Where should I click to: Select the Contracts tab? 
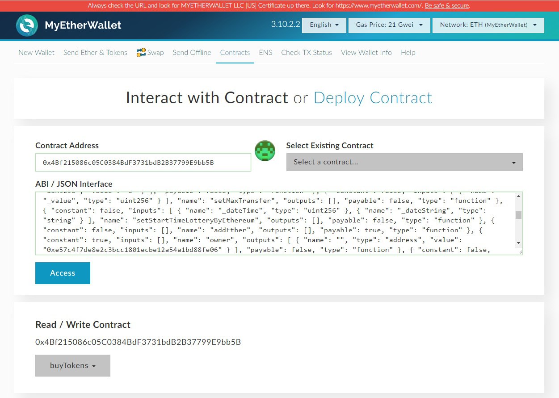pos(235,53)
